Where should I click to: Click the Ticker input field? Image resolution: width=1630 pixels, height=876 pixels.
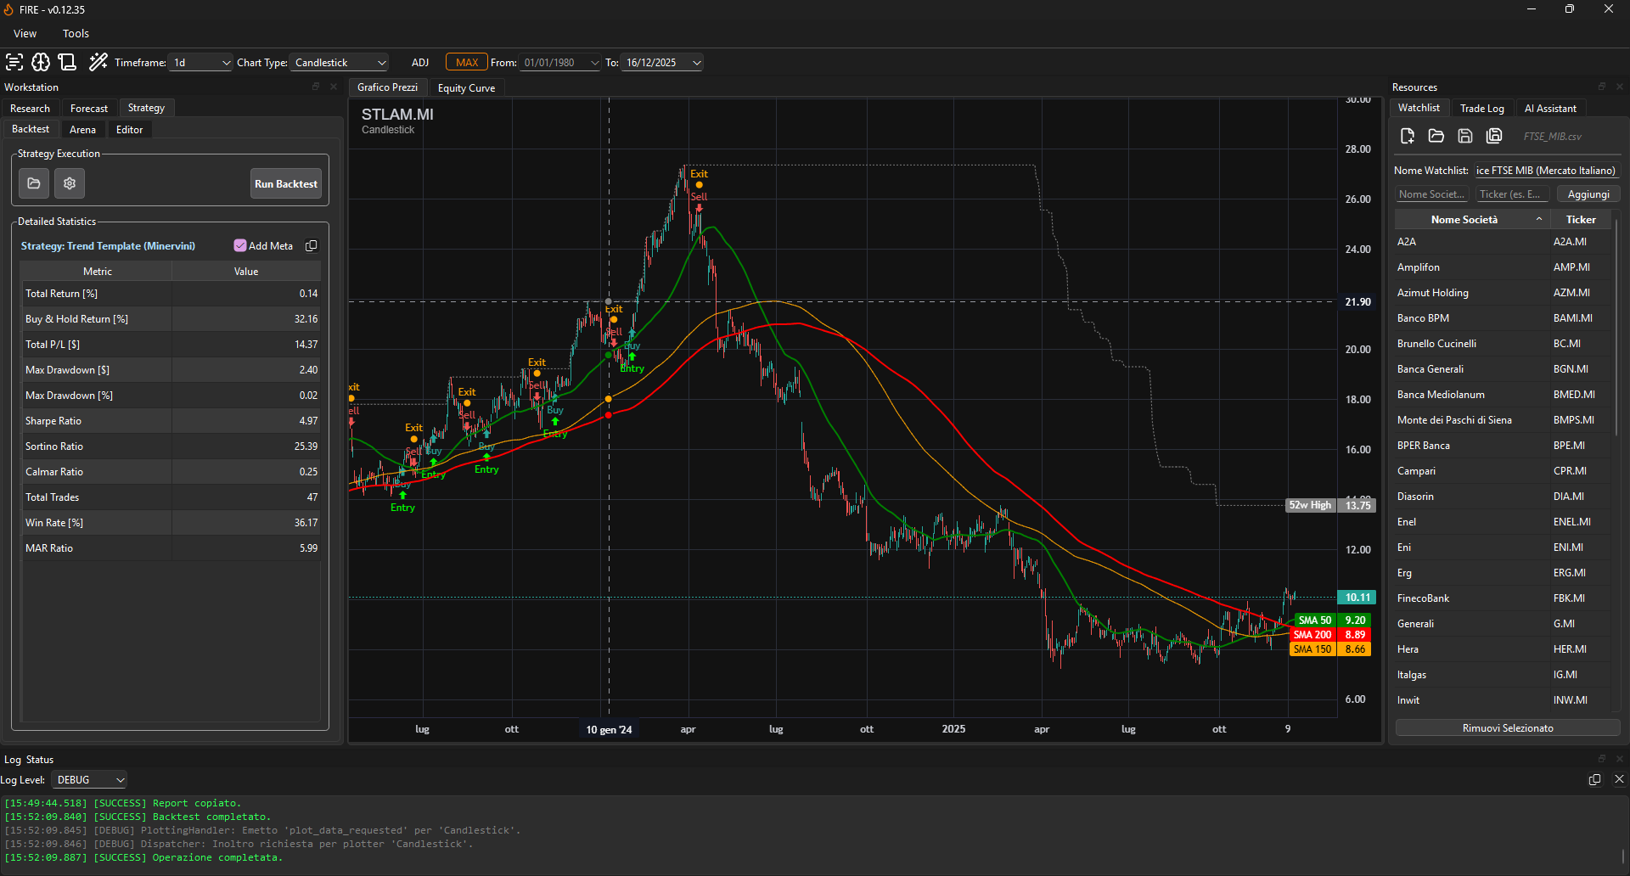1511,194
